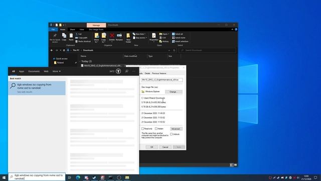Open the More search filter dropdown
The width and height of the screenshot is (321, 181).
click(57, 71)
